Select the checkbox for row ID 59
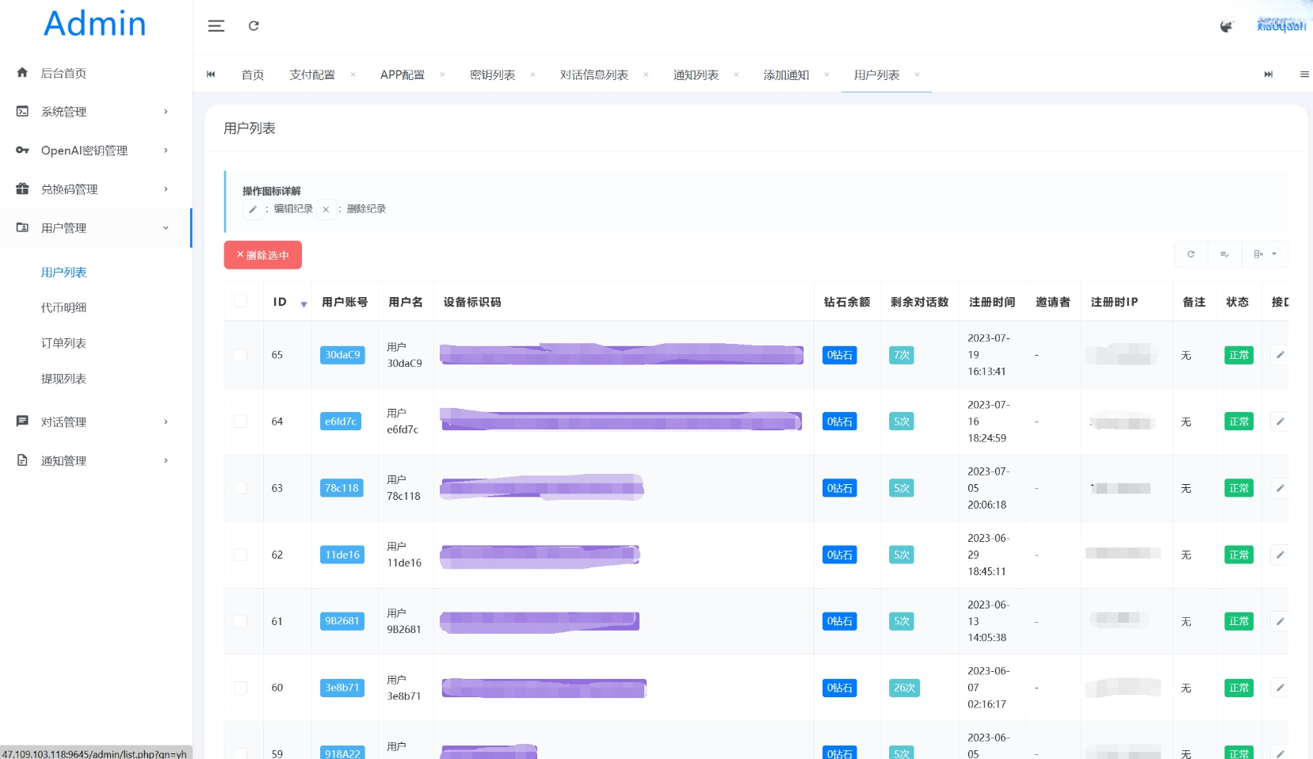Image resolution: width=1313 pixels, height=759 pixels. 241,753
